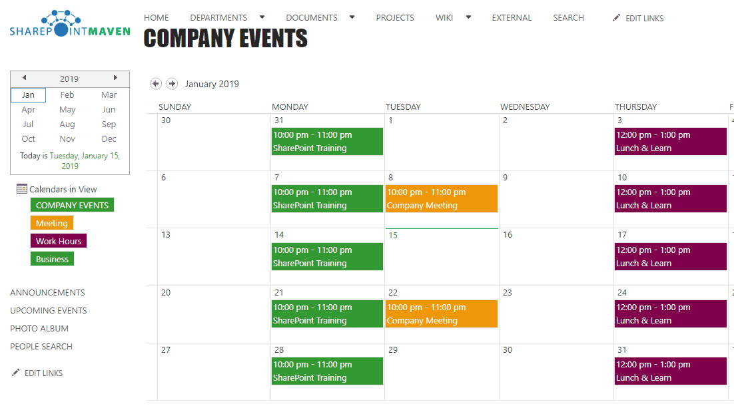Expand the WIKI dropdown arrow
Viewport: 734px width, 406px height.
click(x=468, y=17)
